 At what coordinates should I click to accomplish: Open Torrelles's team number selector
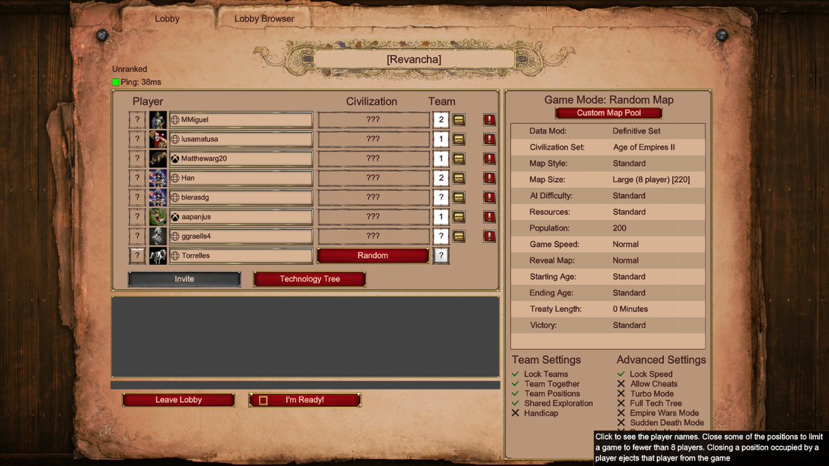coord(441,255)
